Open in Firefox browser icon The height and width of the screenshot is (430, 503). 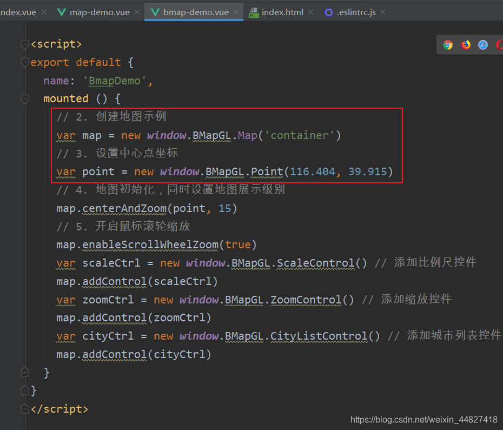(x=466, y=45)
